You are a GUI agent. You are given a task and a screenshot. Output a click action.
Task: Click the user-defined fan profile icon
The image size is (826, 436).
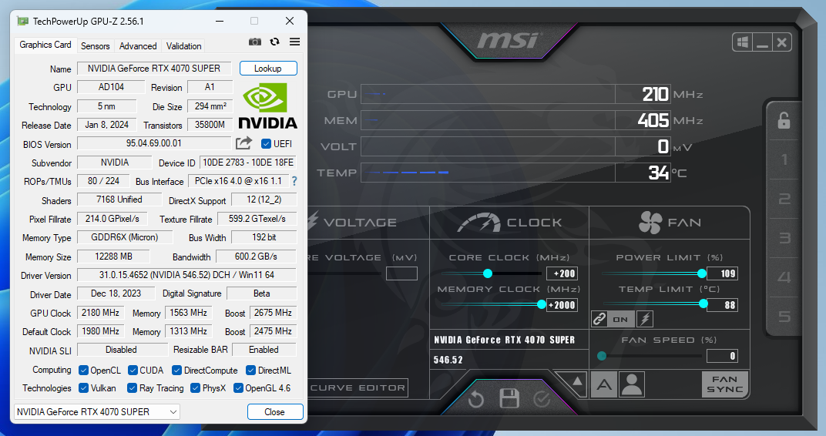point(632,384)
